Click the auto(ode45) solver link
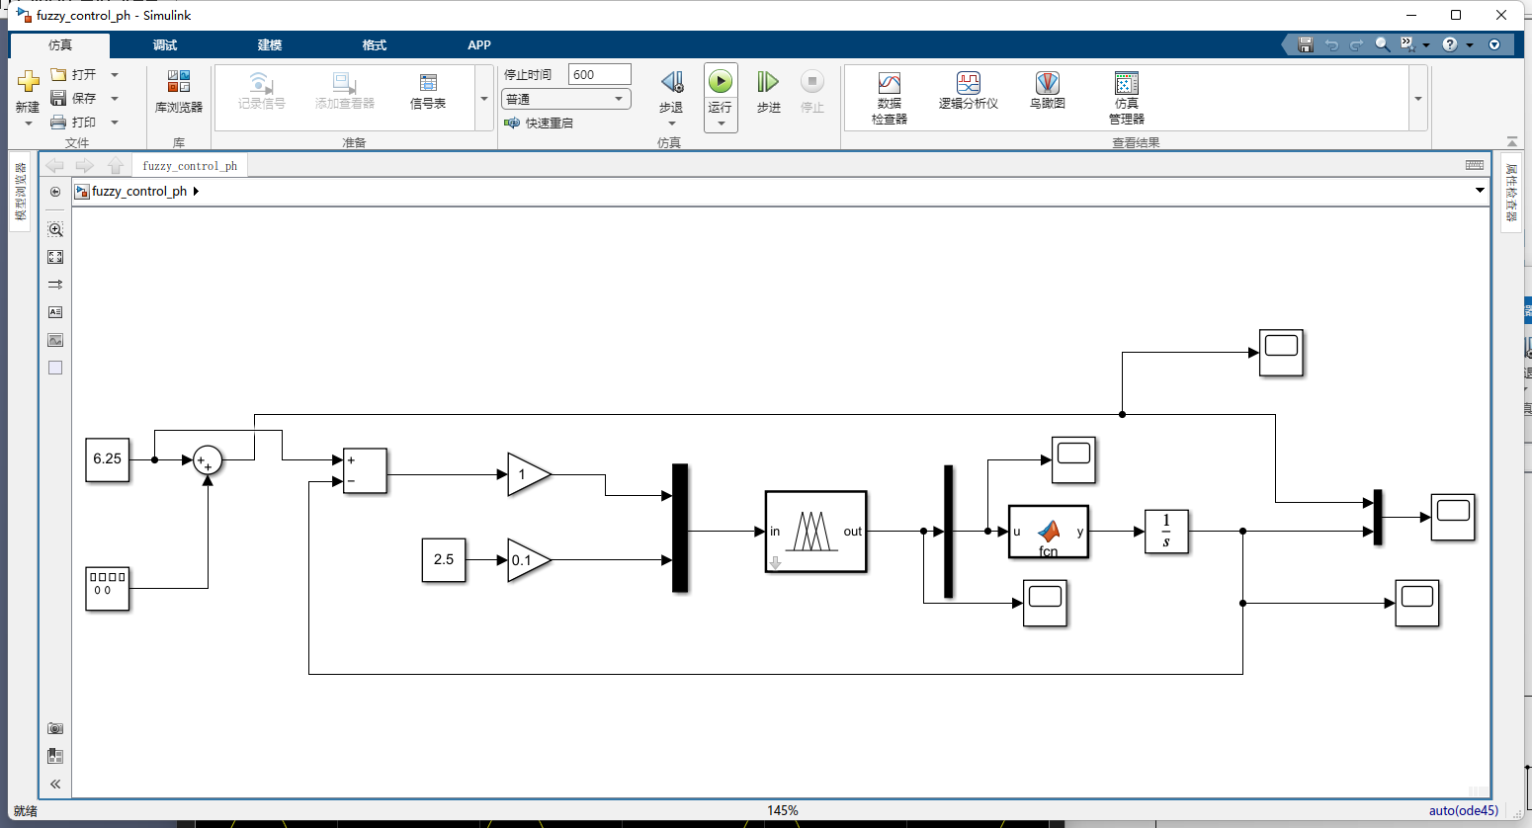Viewport: 1532px width, 828px height. pos(1463,810)
